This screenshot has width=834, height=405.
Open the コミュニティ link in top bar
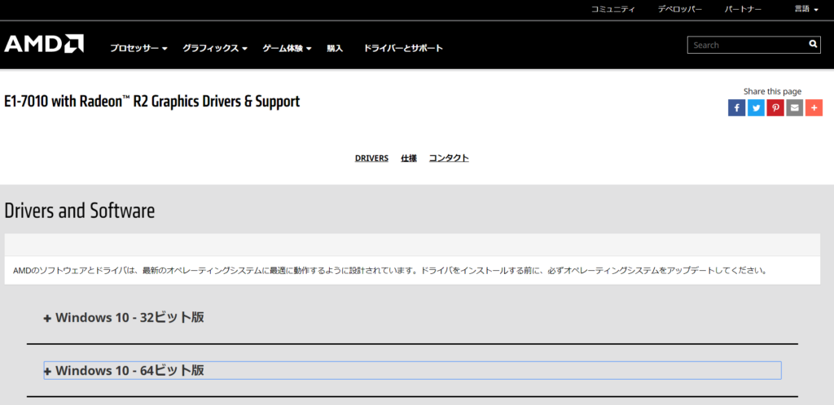click(612, 9)
